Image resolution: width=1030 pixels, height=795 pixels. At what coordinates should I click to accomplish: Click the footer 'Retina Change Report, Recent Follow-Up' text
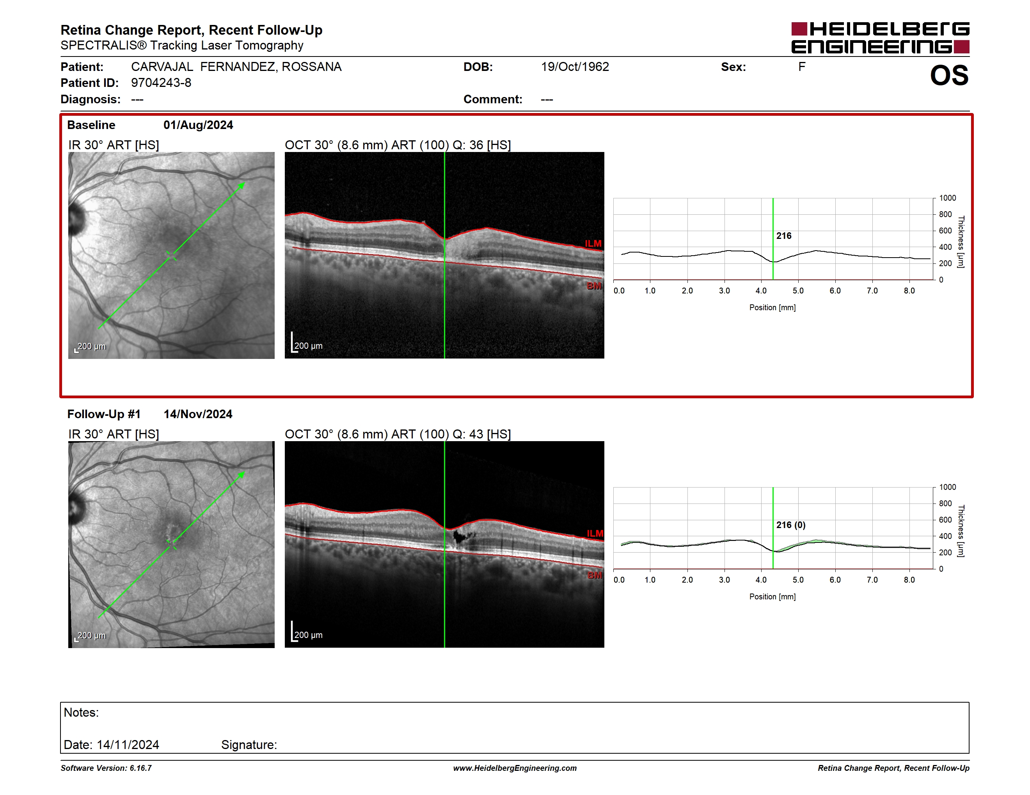(894, 768)
